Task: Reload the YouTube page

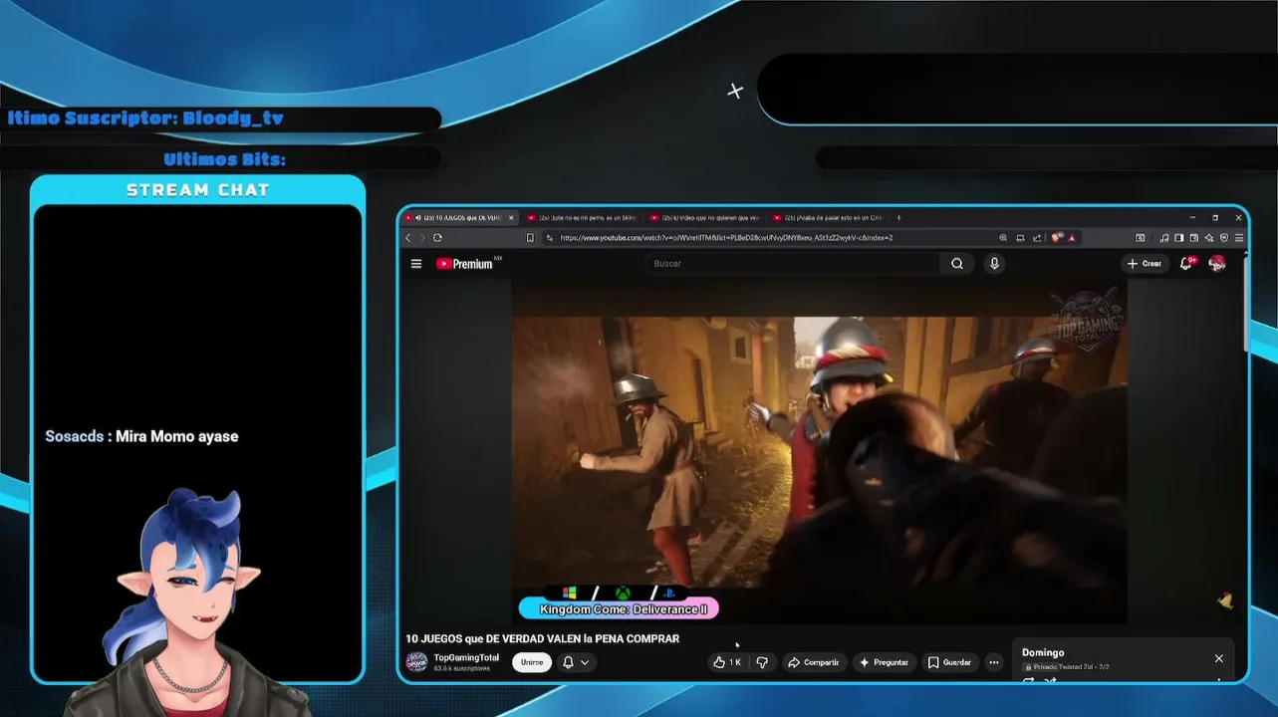Action: [437, 238]
